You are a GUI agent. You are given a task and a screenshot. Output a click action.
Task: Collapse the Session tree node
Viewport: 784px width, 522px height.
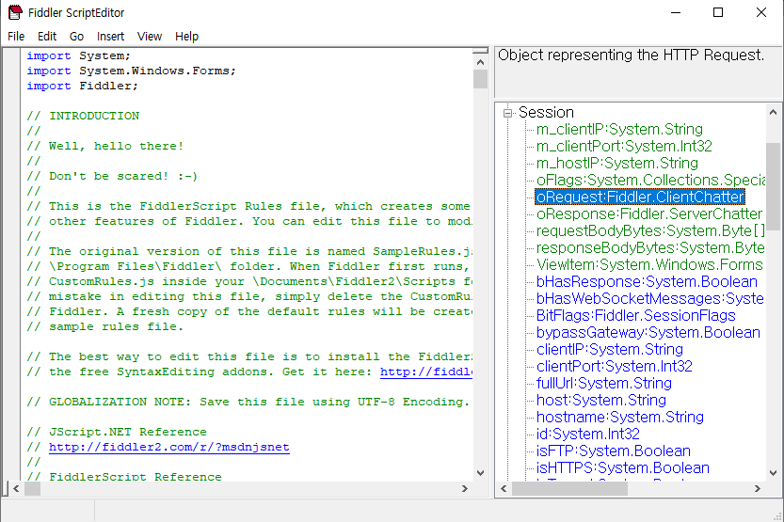pos(508,113)
